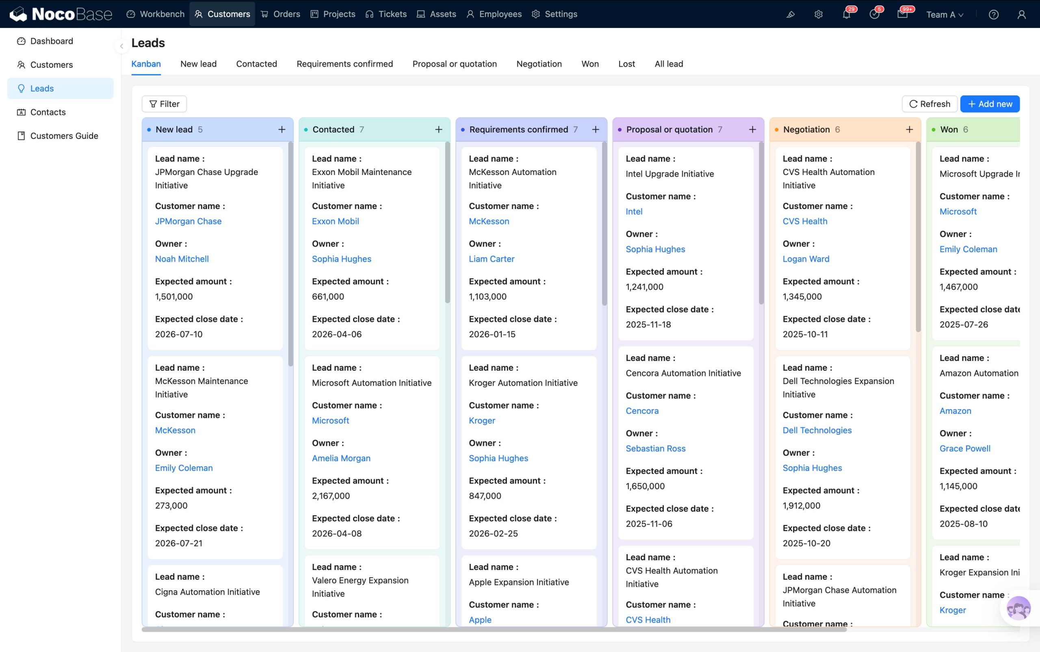Switch to the Won tab
Viewport: 1040px width, 652px height.
pyautogui.click(x=590, y=64)
